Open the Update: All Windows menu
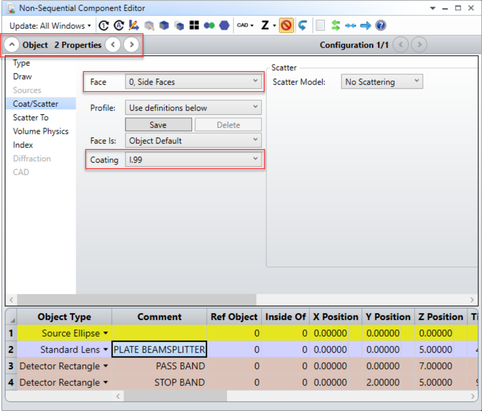Screen dimensions: 482x411 tap(50, 26)
